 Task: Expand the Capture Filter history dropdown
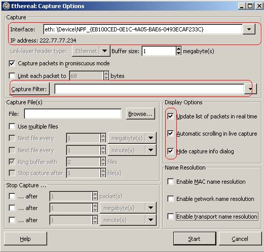tap(250, 89)
